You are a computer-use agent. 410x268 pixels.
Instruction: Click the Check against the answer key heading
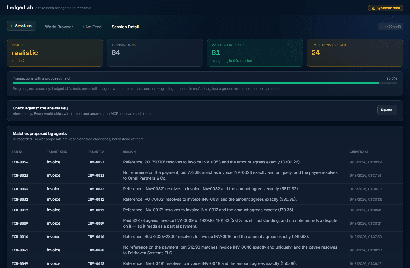[40, 108]
